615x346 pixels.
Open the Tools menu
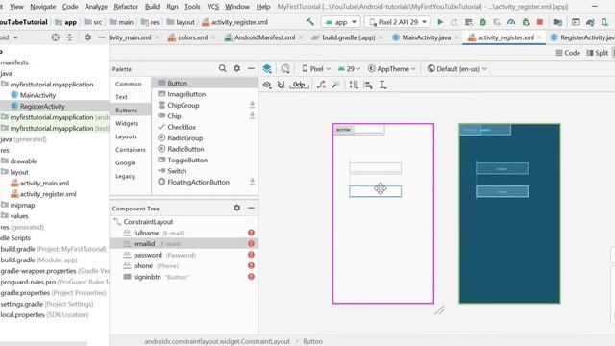[192, 7]
